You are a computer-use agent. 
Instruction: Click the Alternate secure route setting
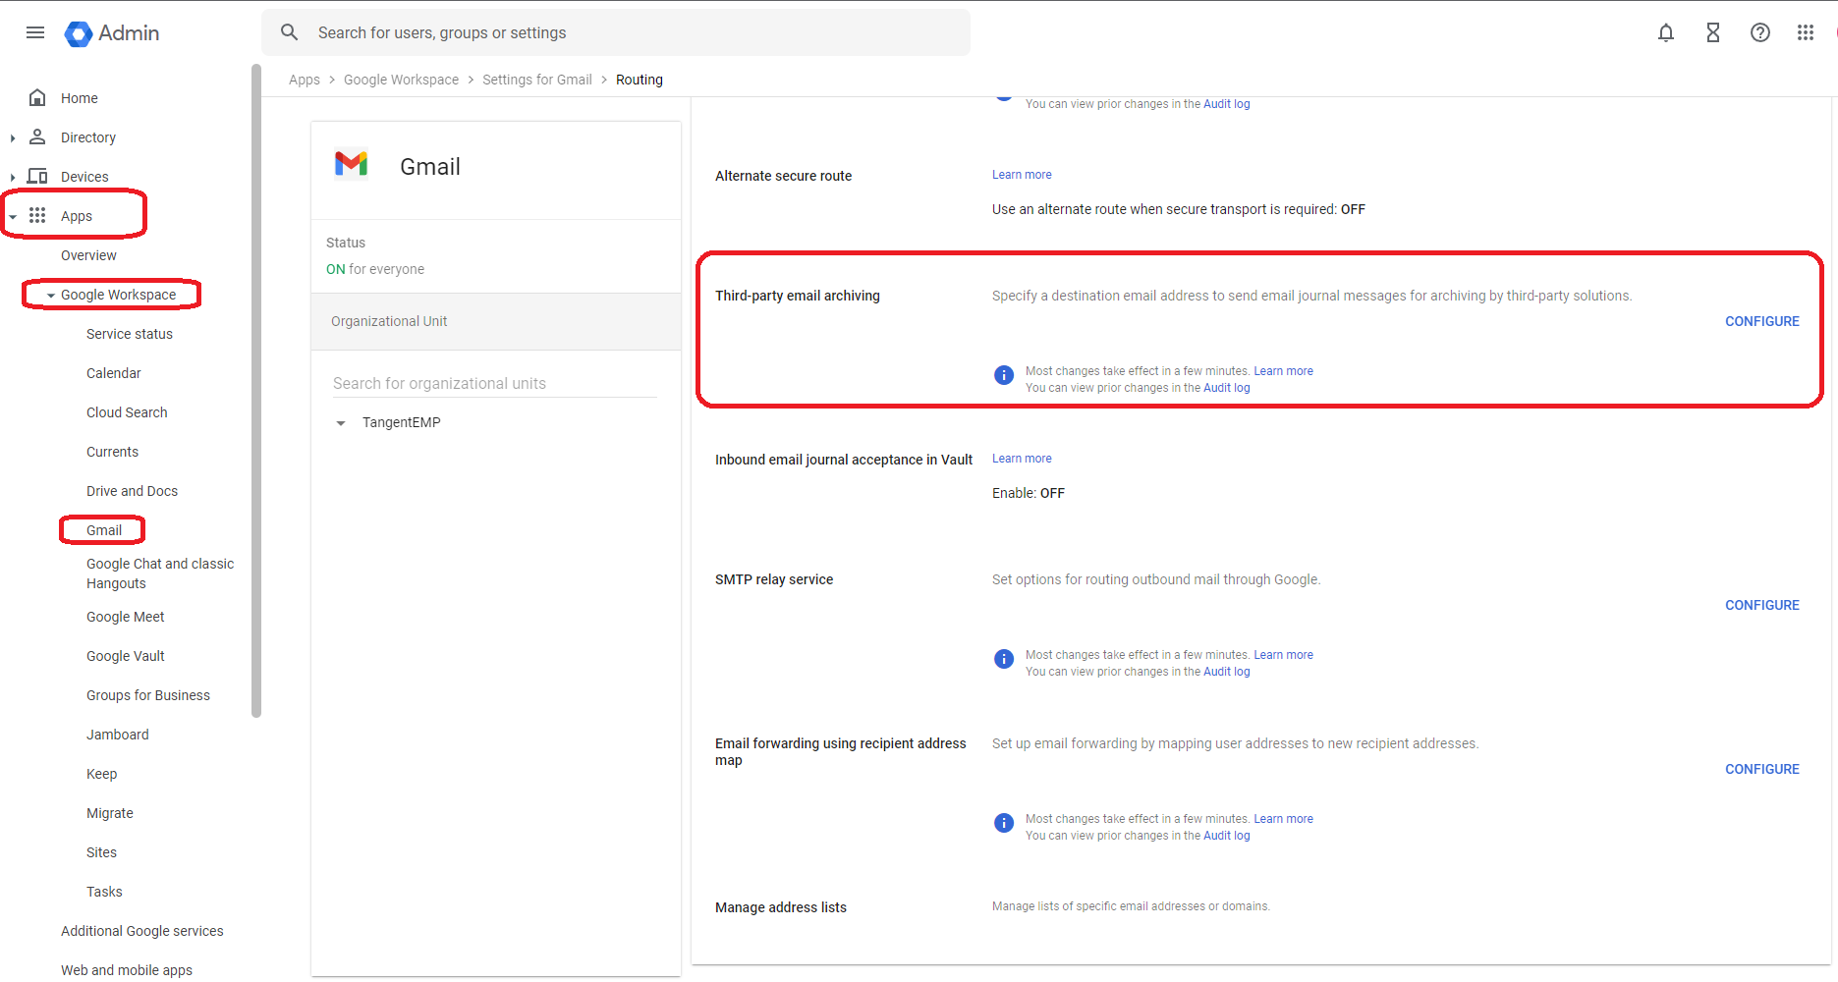(783, 176)
